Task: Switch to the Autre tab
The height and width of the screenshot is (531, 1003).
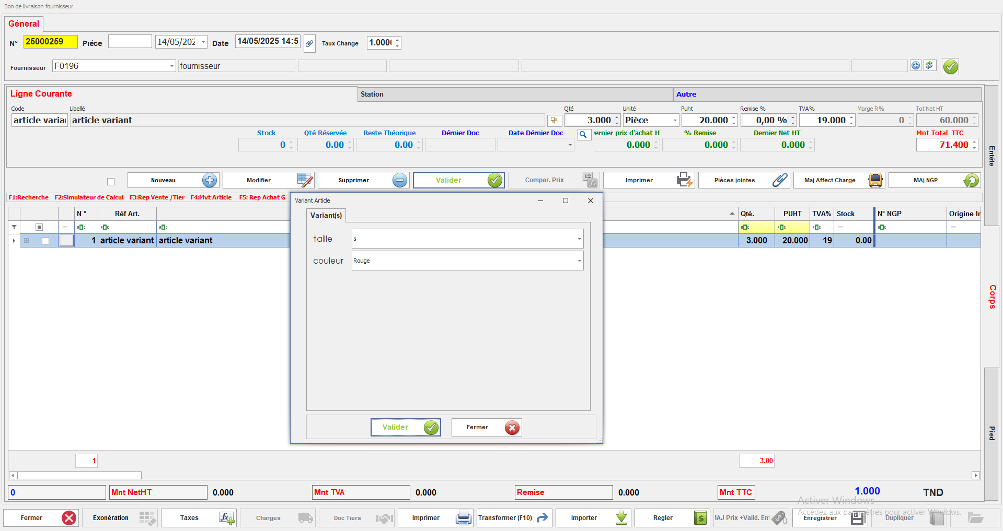Action: coord(686,95)
